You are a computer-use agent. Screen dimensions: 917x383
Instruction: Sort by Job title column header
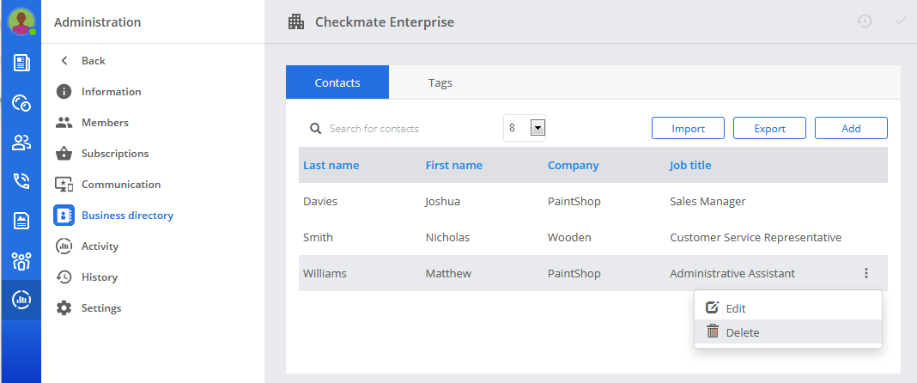pyautogui.click(x=690, y=165)
